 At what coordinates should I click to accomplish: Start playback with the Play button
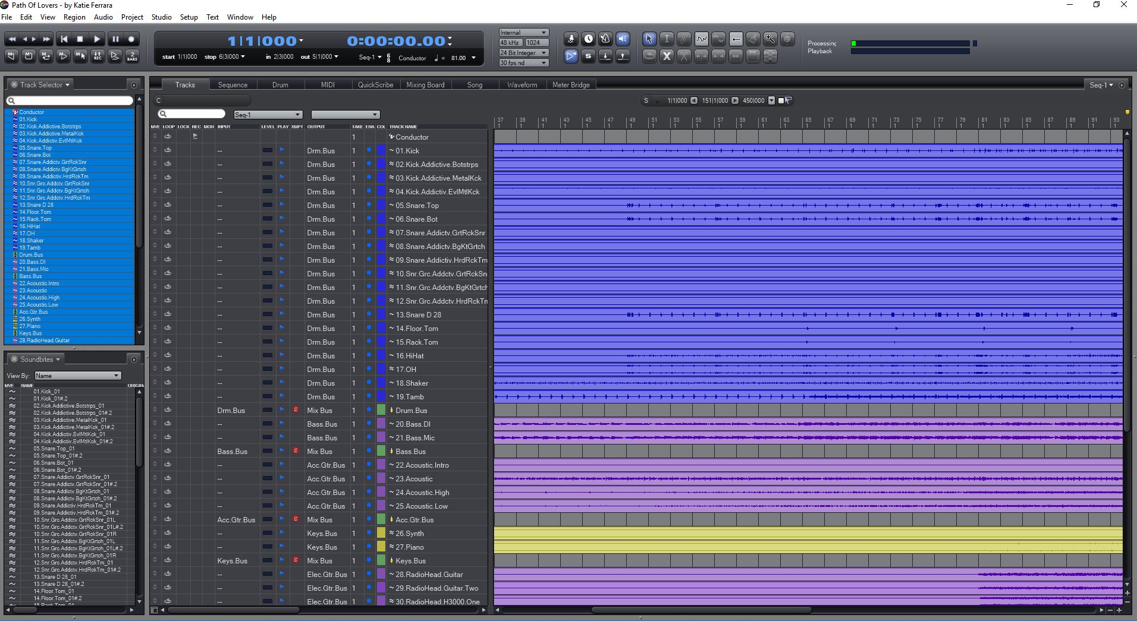click(98, 39)
